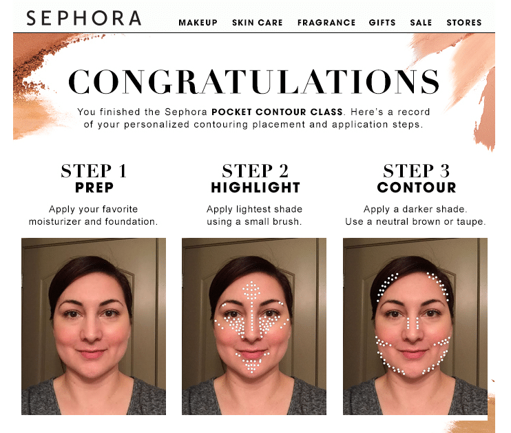Click the SEPHORA logo
Screen dimensions: 511x433
84,18
